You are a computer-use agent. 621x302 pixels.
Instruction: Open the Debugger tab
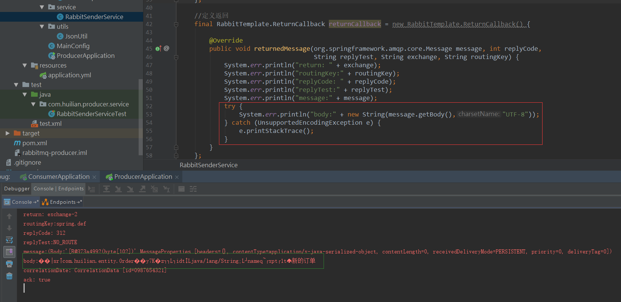17,189
